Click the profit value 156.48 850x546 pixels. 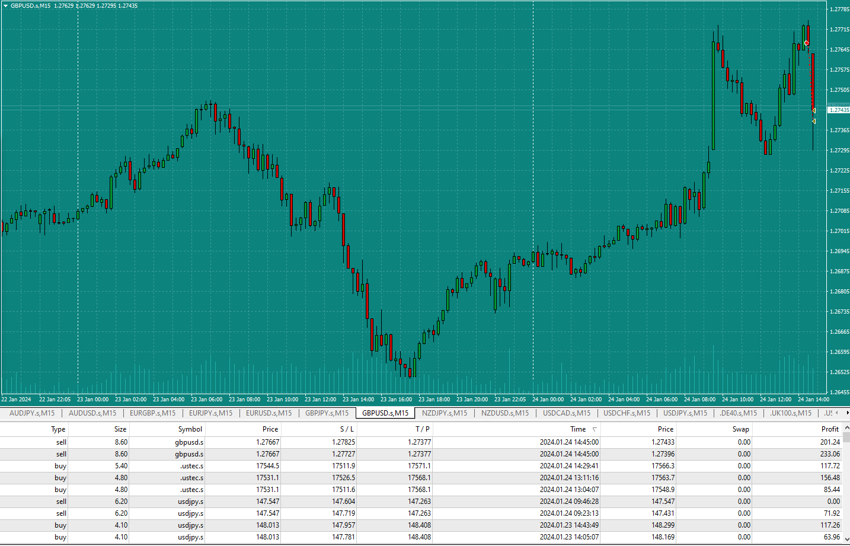tap(830, 478)
